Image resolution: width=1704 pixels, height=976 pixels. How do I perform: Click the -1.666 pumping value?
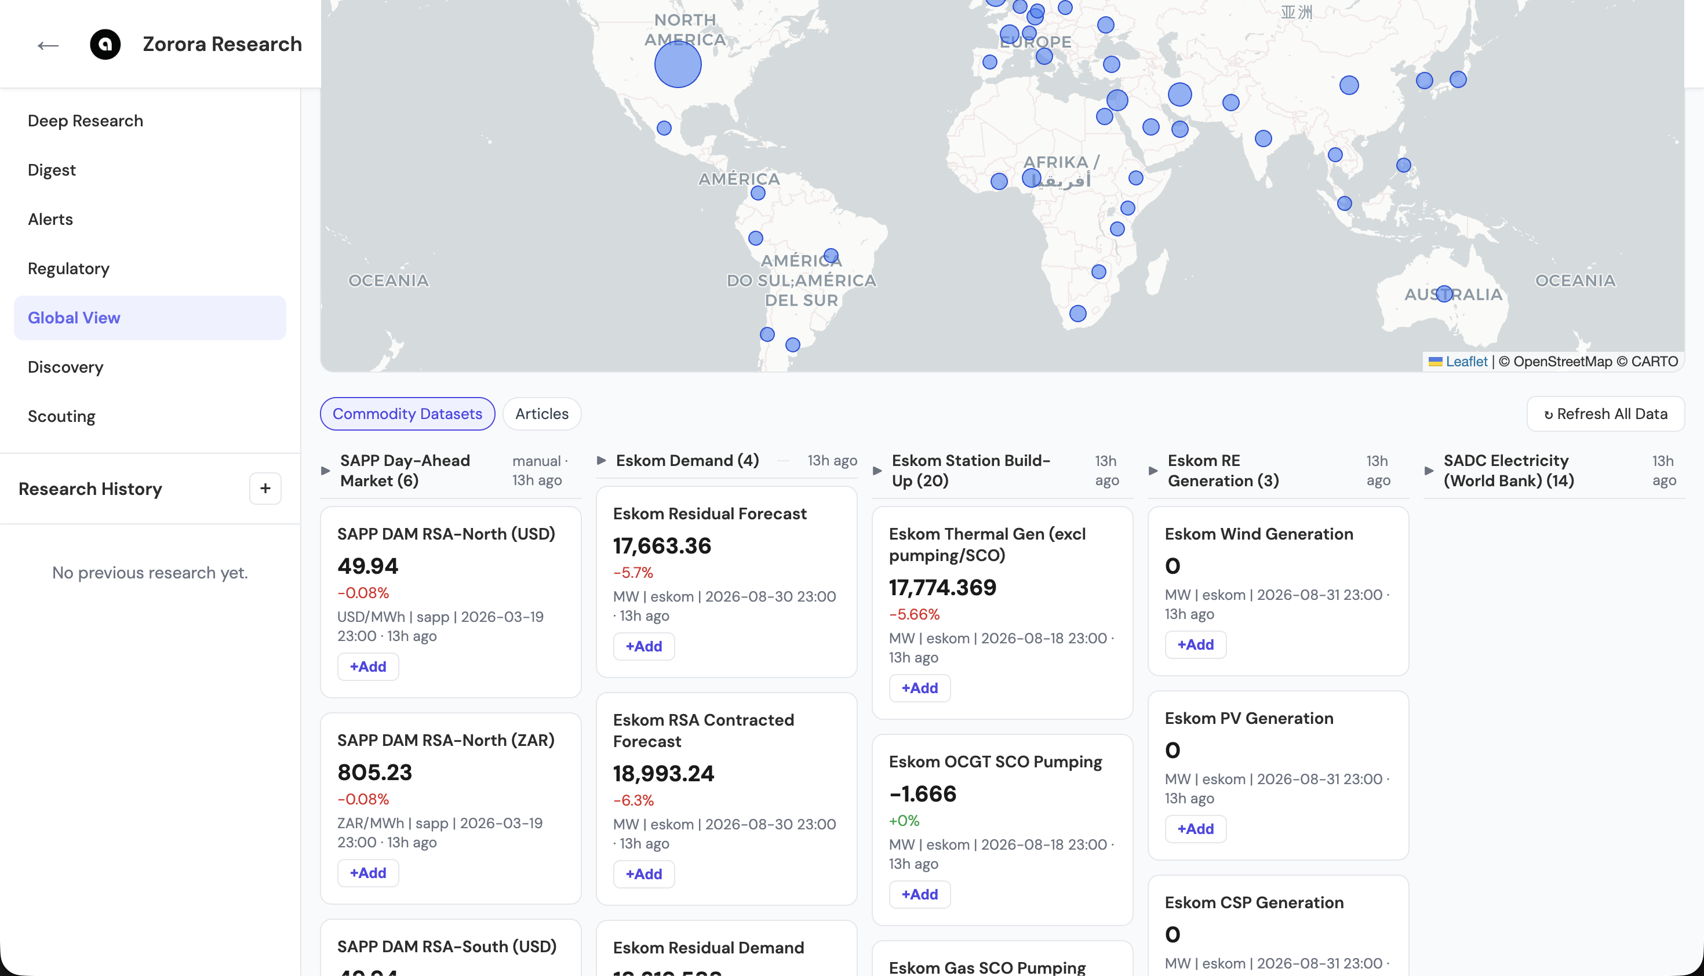(x=923, y=795)
